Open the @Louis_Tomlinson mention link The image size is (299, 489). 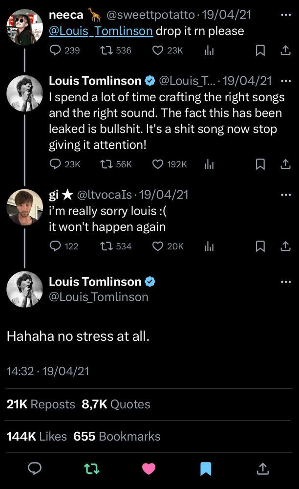click(x=101, y=31)
